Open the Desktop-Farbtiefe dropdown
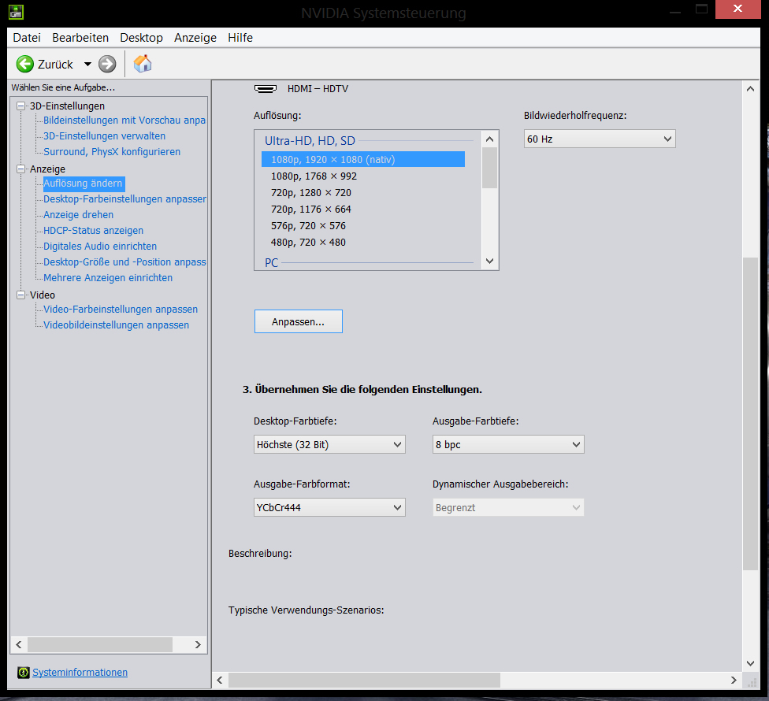 pos(329,444)
